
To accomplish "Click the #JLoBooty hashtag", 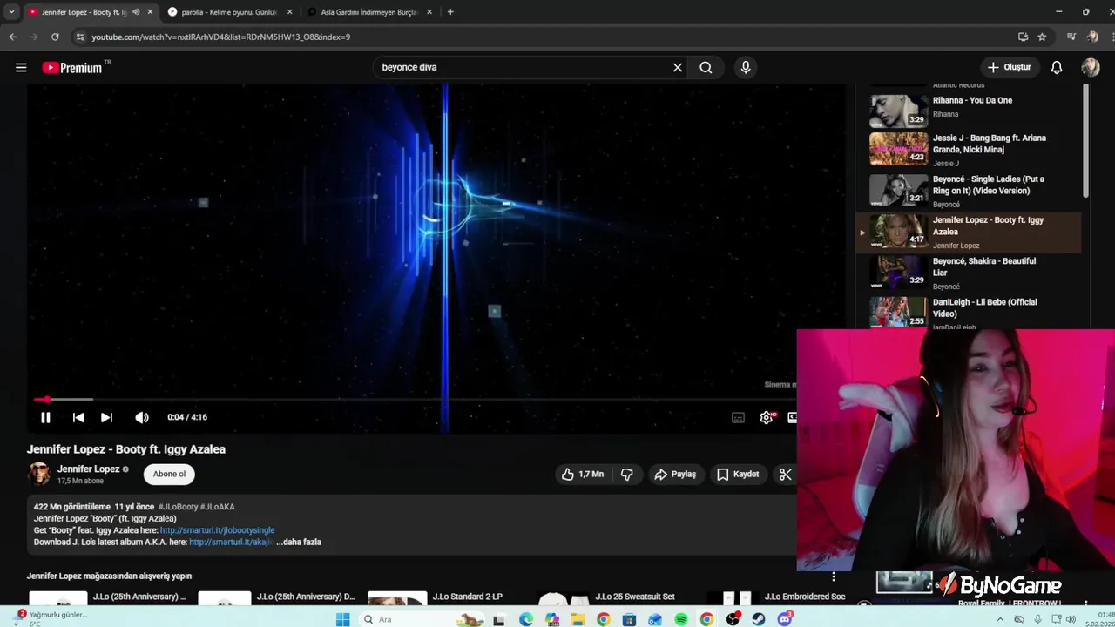I will (x=177, y=506).
